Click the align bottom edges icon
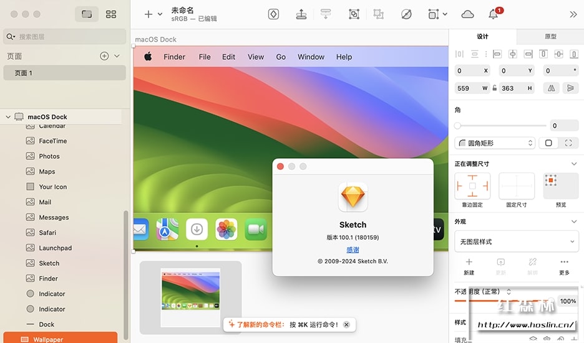Image resolution: width=584 pixels, height=343 pixels. 574,54
